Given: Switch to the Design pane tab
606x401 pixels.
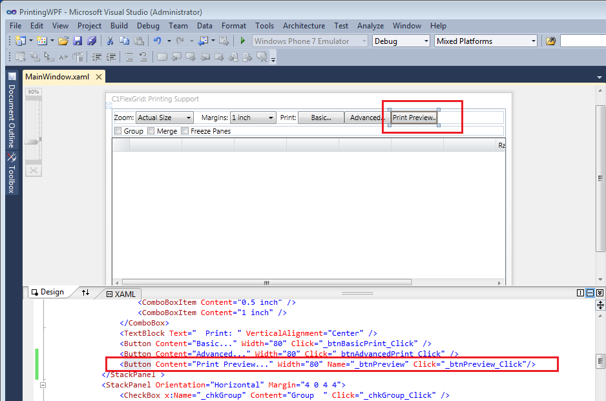Looking at the screenshot, I should [48, 292].
